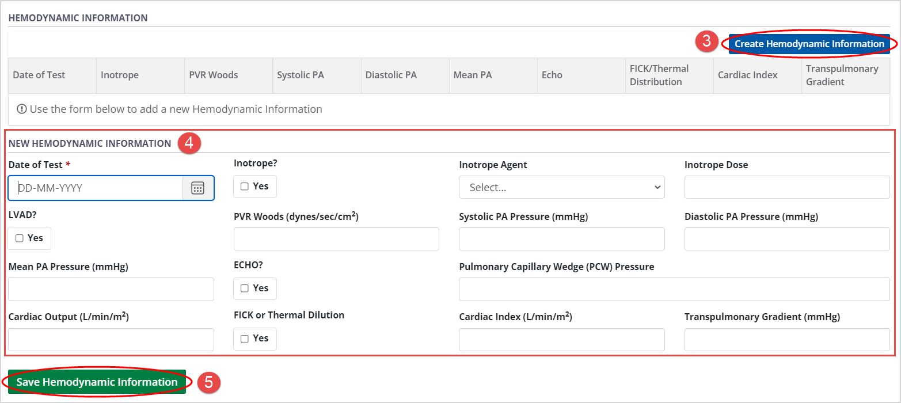Viewport: 901px width, 403px height.
Task: Click into the Inotrope Dose field
Action: (786, 188)
